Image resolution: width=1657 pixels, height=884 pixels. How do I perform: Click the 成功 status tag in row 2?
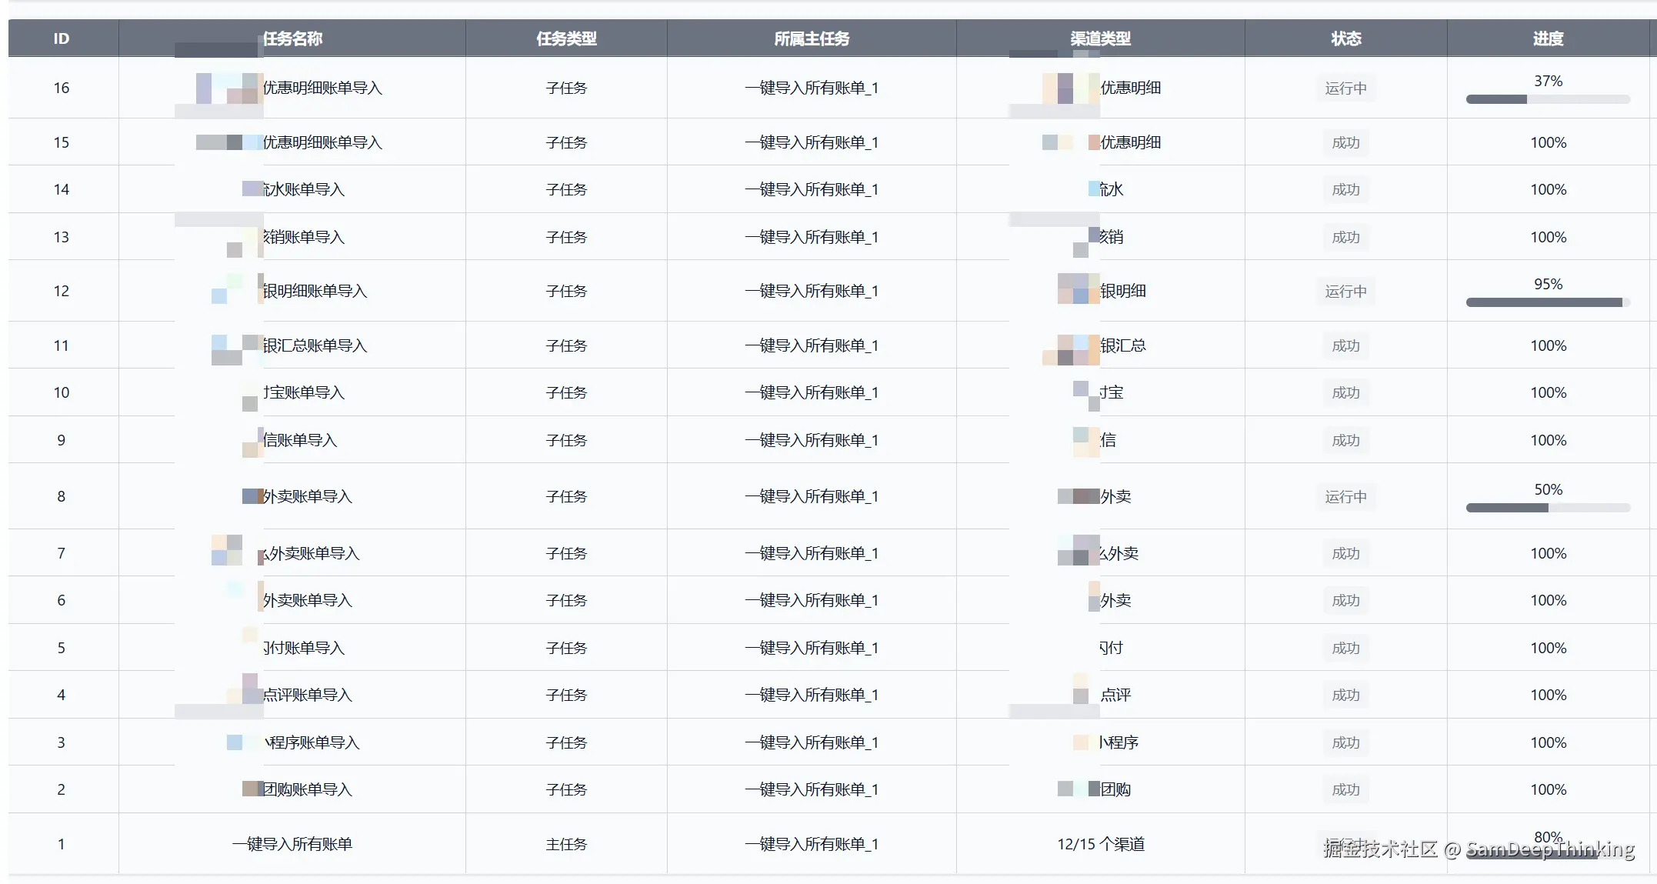(1346, 789)
